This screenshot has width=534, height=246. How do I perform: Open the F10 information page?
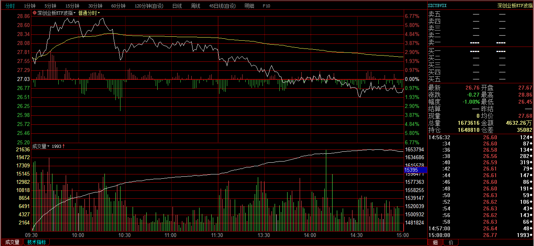click(266, 6)
